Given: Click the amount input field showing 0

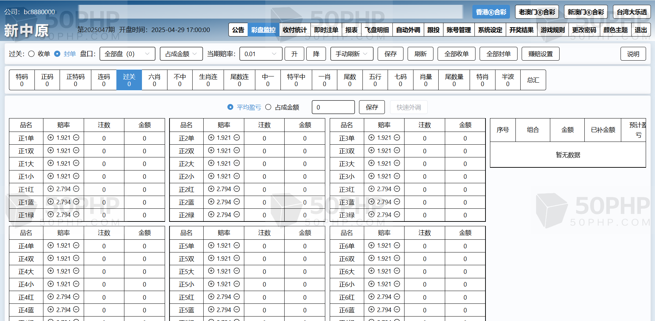Looking at the screenshot, I should pos(333,107).
